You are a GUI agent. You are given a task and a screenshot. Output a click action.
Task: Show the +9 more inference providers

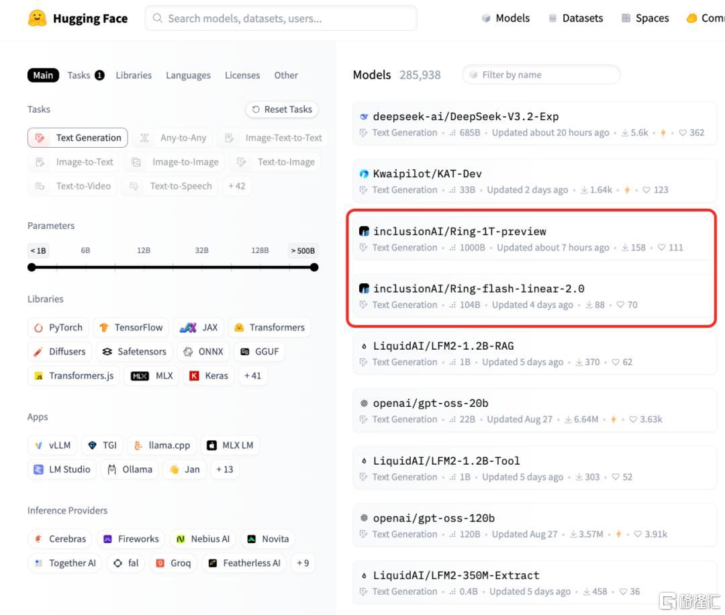303,563
